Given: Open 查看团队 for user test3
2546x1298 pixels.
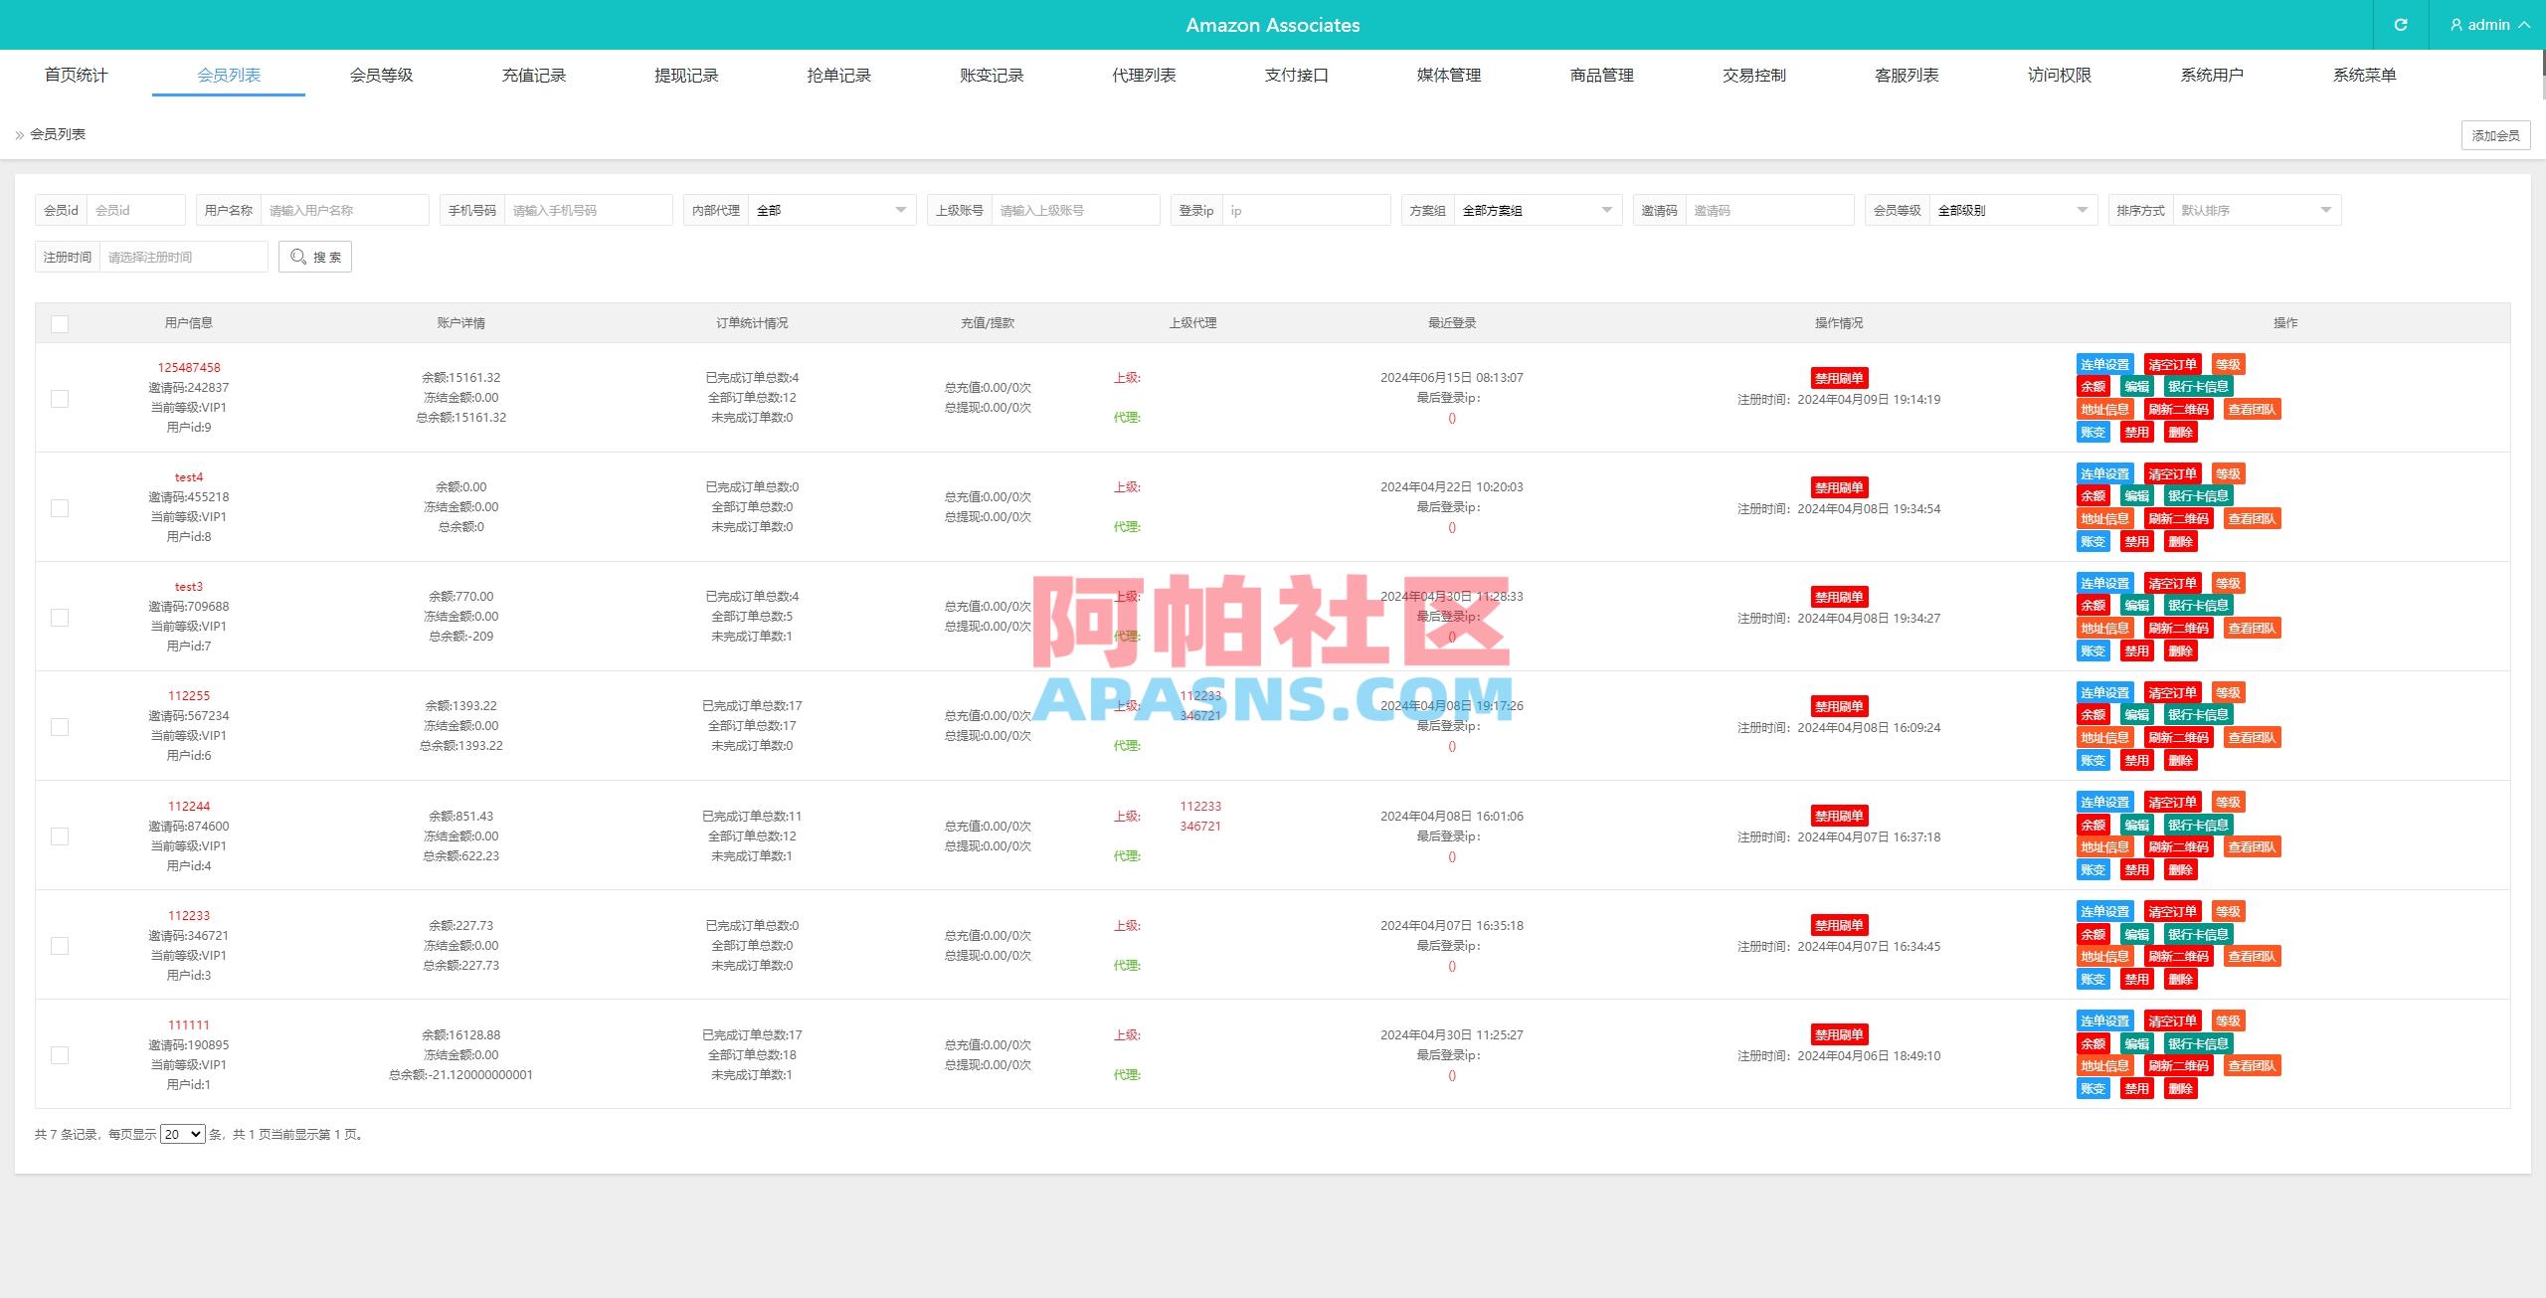Looking at the screenshot, I should (x=2253, y=628).
